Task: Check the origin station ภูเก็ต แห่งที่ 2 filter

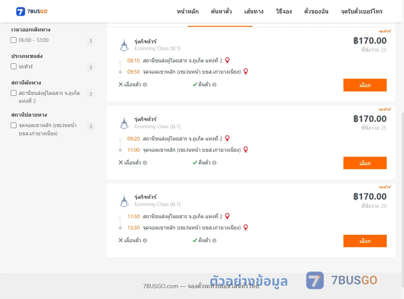Action: [x=14, y=93]
